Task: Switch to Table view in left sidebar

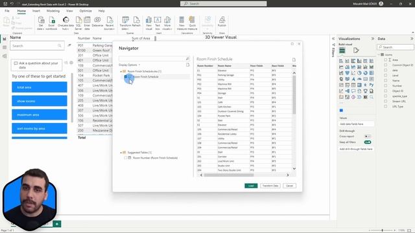Action: pos(5,47)
